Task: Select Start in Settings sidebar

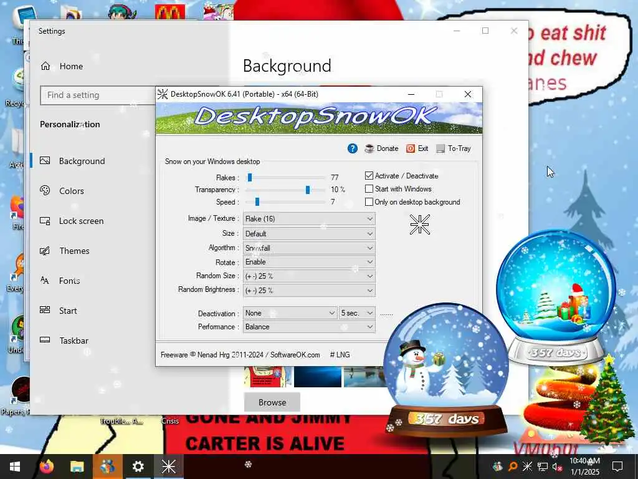Action: [x=68, y=311]
